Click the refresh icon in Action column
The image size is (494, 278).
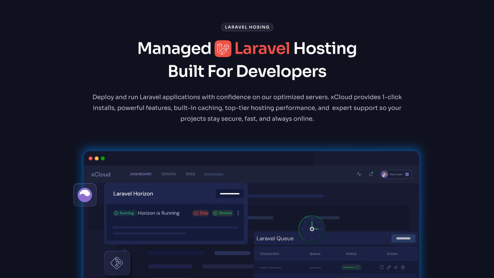(382, 267)
